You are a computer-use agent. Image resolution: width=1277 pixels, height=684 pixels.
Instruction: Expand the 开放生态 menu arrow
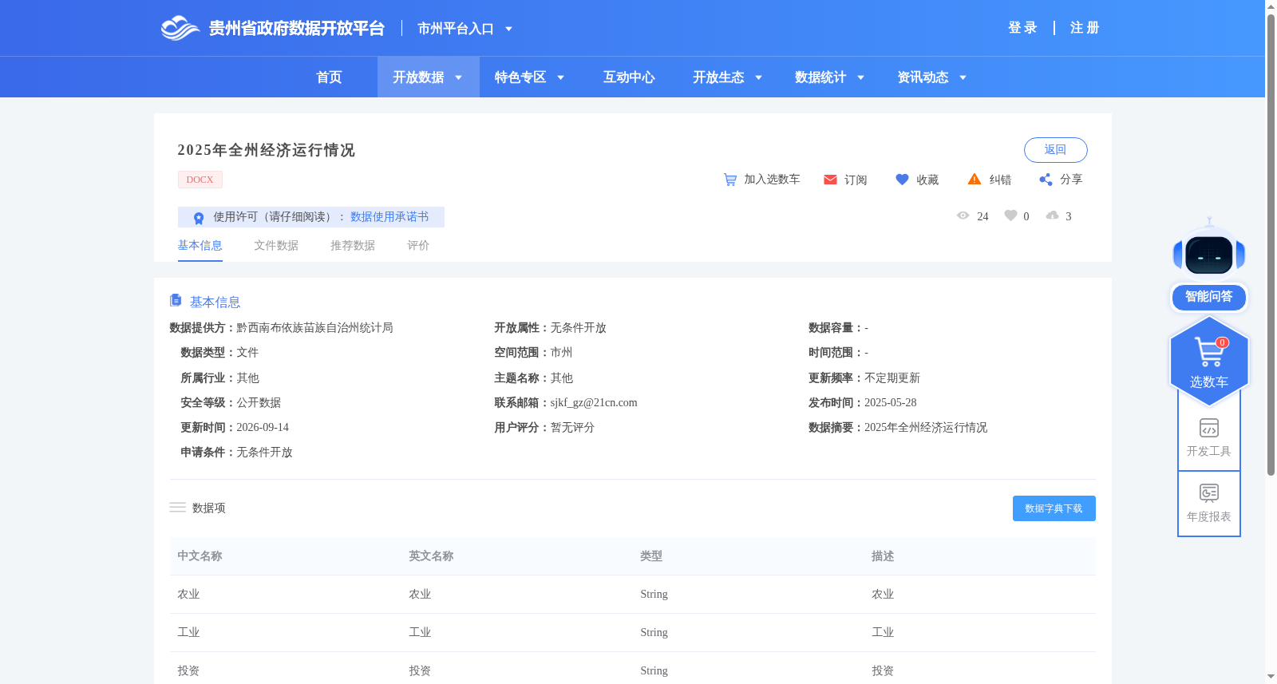click(x=758, y=77)
